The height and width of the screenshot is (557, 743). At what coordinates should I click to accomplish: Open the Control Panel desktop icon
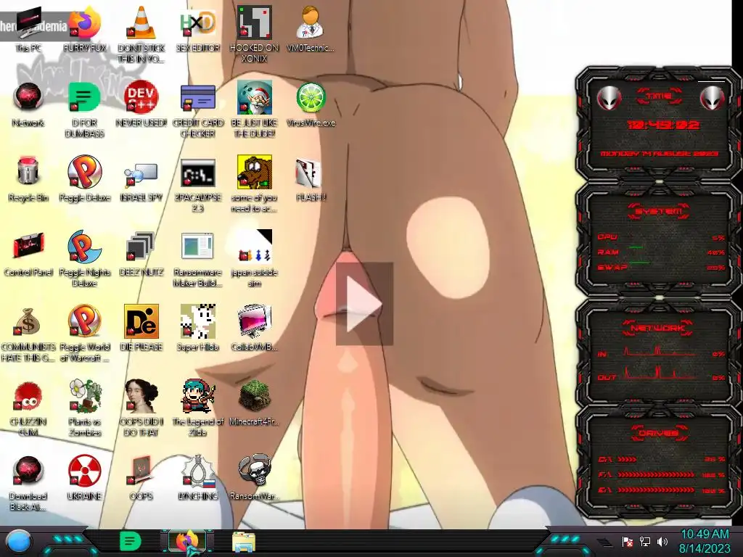coord(28,254)
